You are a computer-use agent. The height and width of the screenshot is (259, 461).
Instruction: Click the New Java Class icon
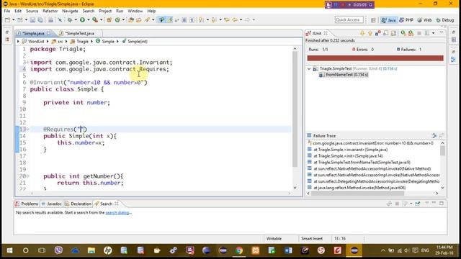point(117,20)
